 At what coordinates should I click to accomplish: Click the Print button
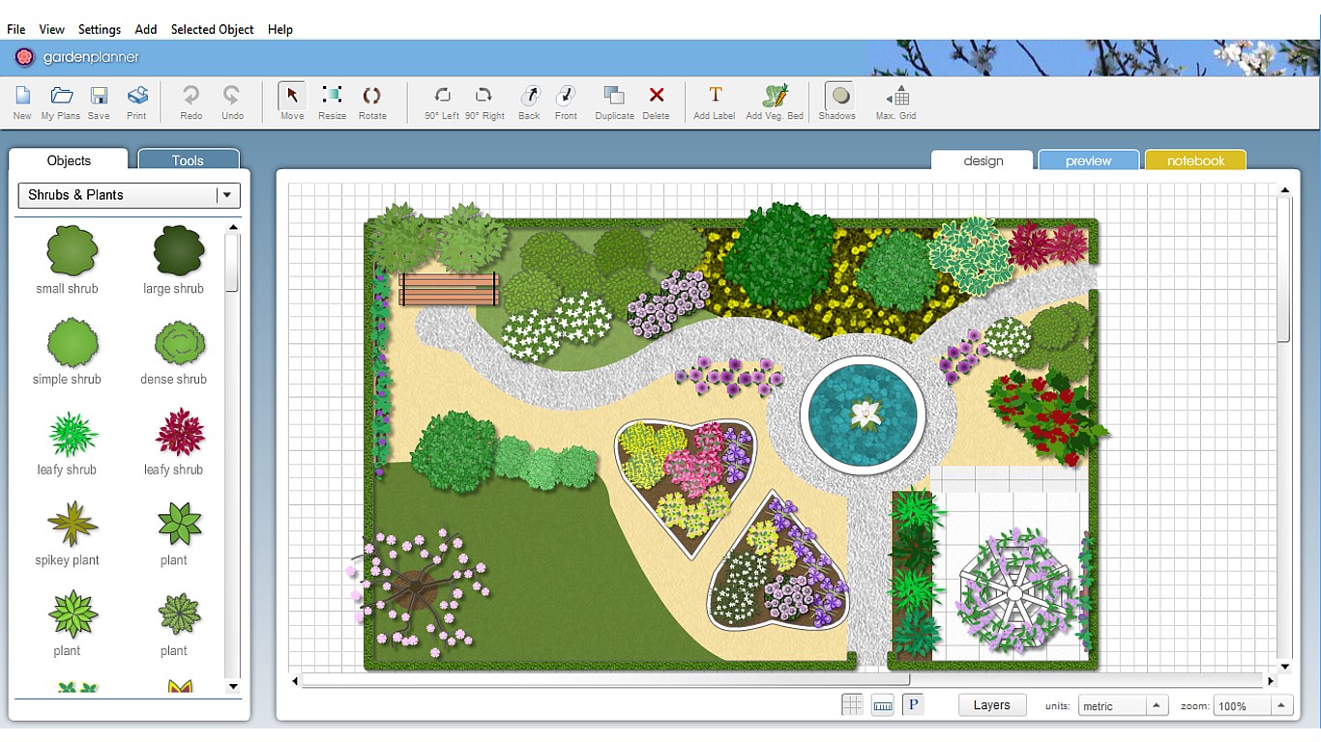tap(136, 101)
